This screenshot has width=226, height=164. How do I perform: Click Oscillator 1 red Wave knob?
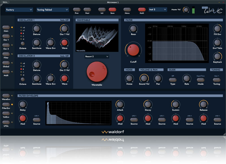(x=64, y=42)
